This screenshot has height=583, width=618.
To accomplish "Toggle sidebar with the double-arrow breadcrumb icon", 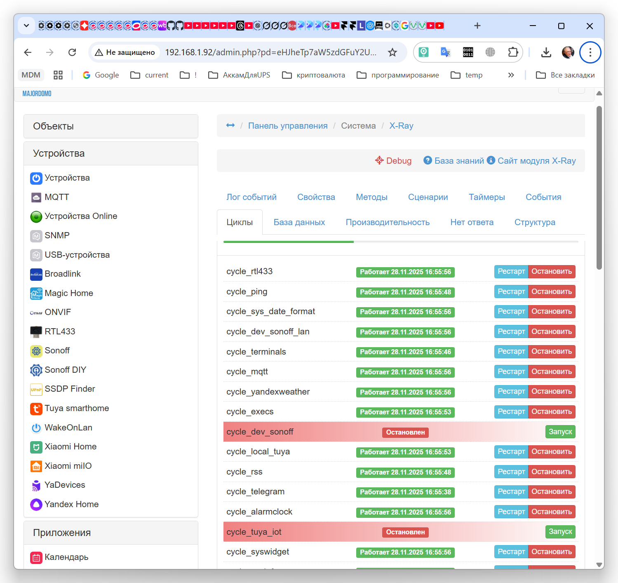I will pos(230,125).
